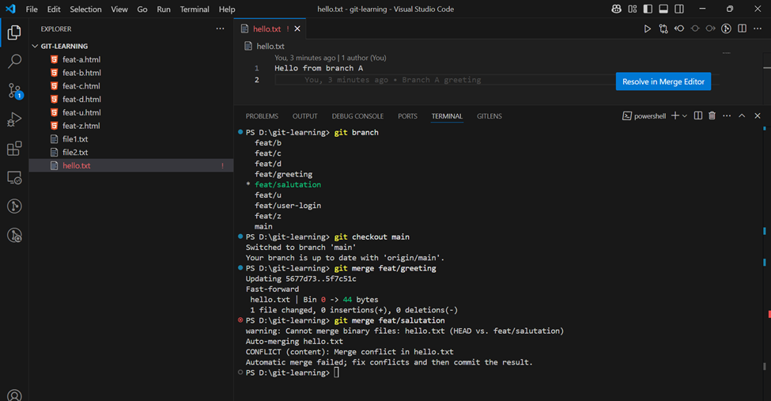The width and height of the screenshot is (771, 401).
Task: Open the File menu
Action: (x=32, y=9)
